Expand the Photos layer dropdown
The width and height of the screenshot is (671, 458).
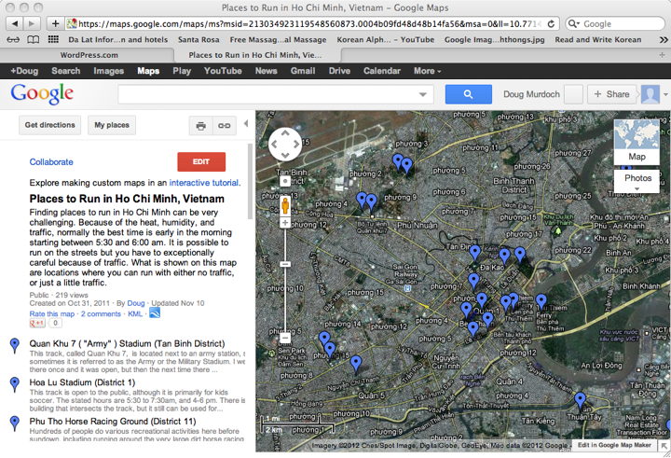637,183
